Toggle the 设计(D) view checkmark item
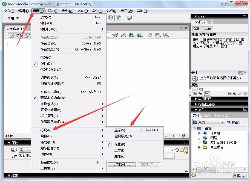This screenshot has width=250, height=181. tap(69, 64)
